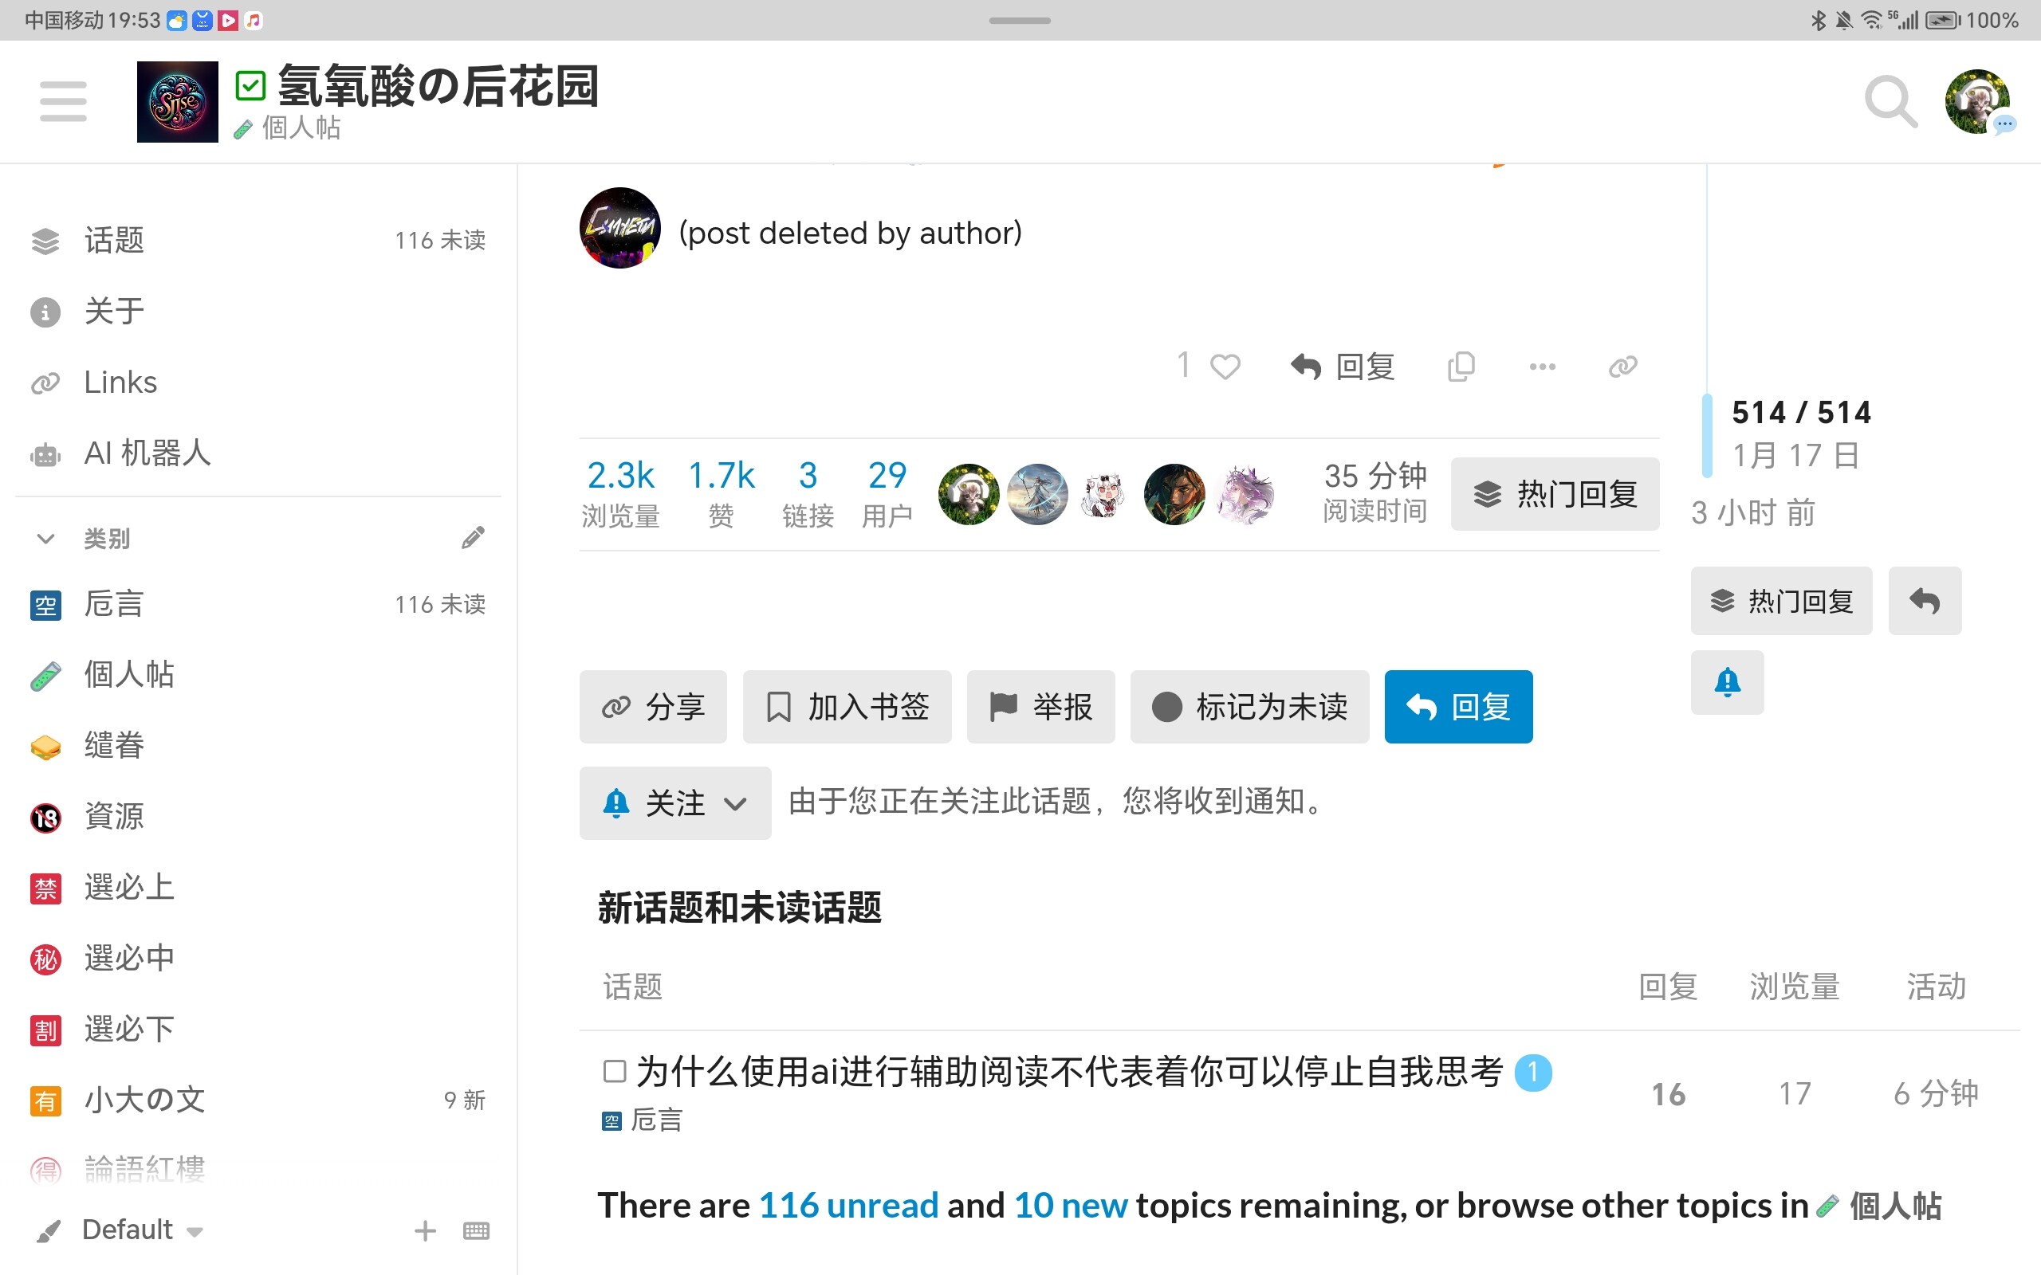Screen dimensions: 2041x1275
Task: Open the 116 unread link
Action: pyautogui.click(x=847, y=1205)
